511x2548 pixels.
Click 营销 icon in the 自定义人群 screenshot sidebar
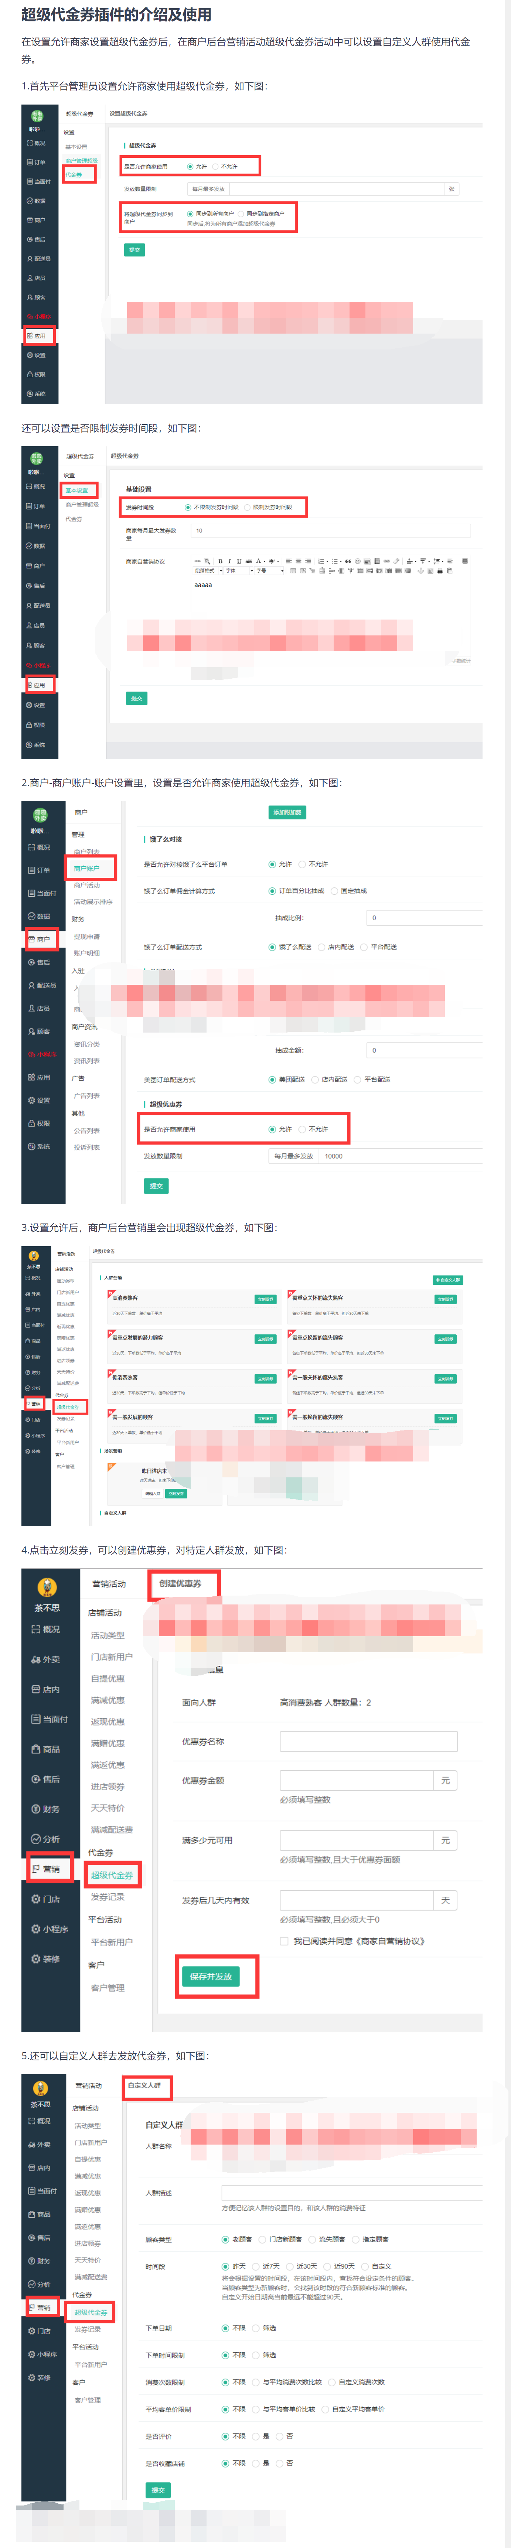(32, 2307)
